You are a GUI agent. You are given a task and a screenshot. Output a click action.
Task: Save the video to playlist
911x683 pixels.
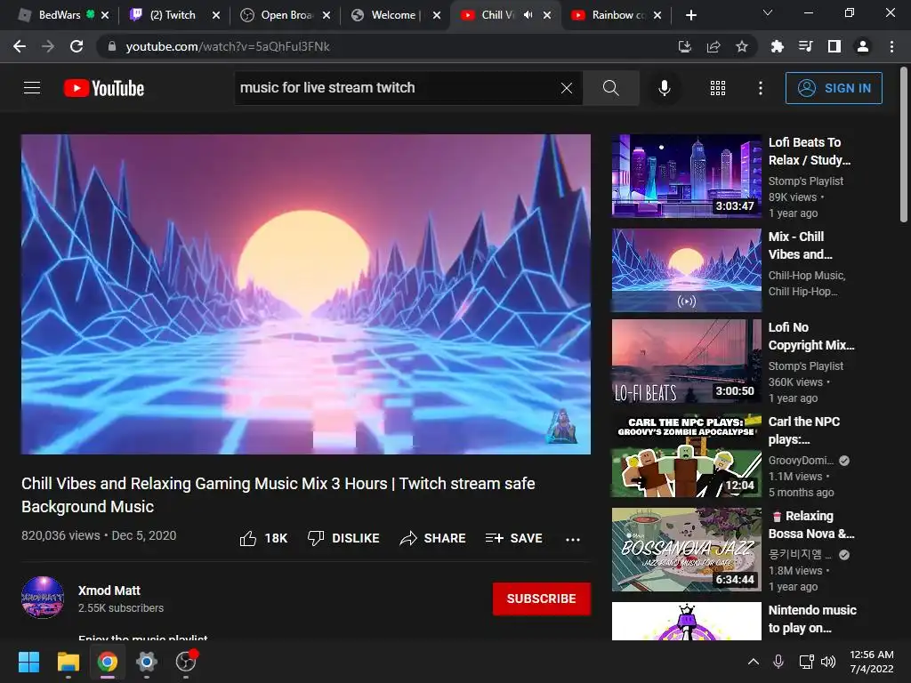514,538
